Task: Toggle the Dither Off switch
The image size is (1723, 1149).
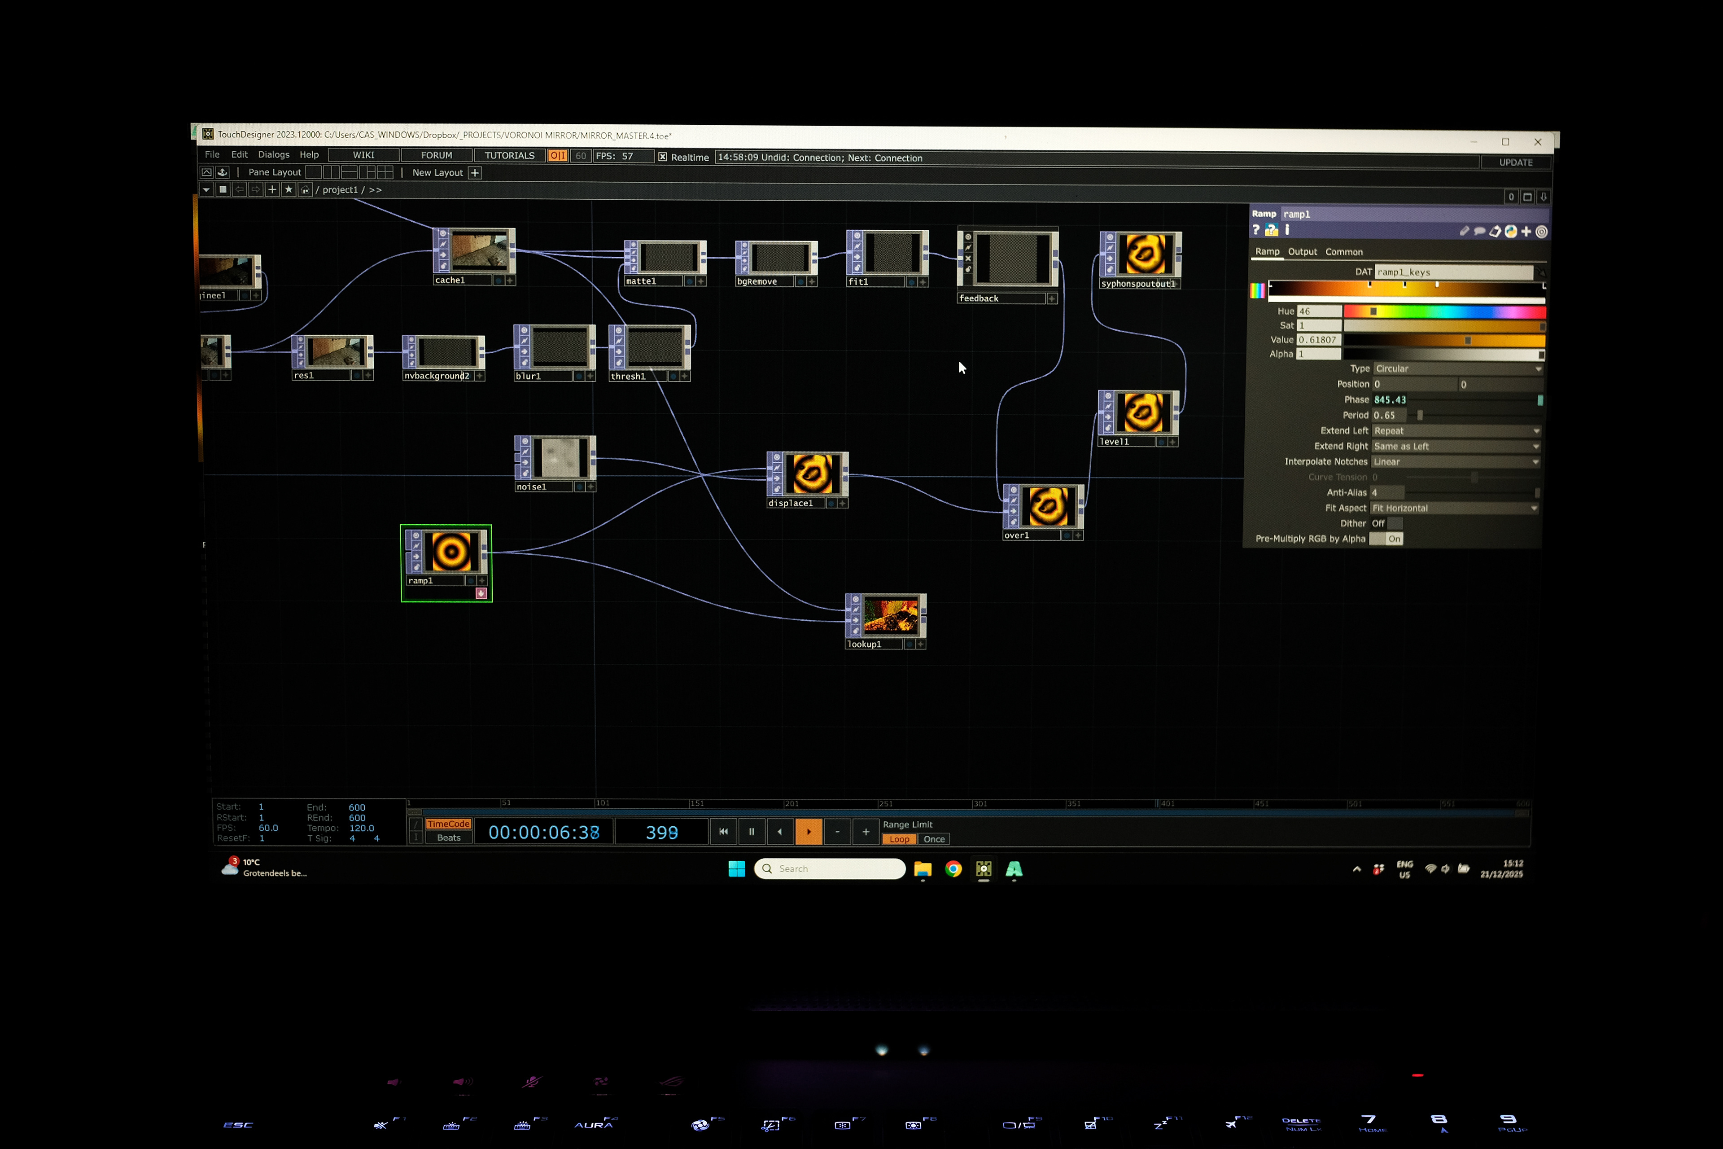Action: pyautogui.click(x=1386, y=523)
